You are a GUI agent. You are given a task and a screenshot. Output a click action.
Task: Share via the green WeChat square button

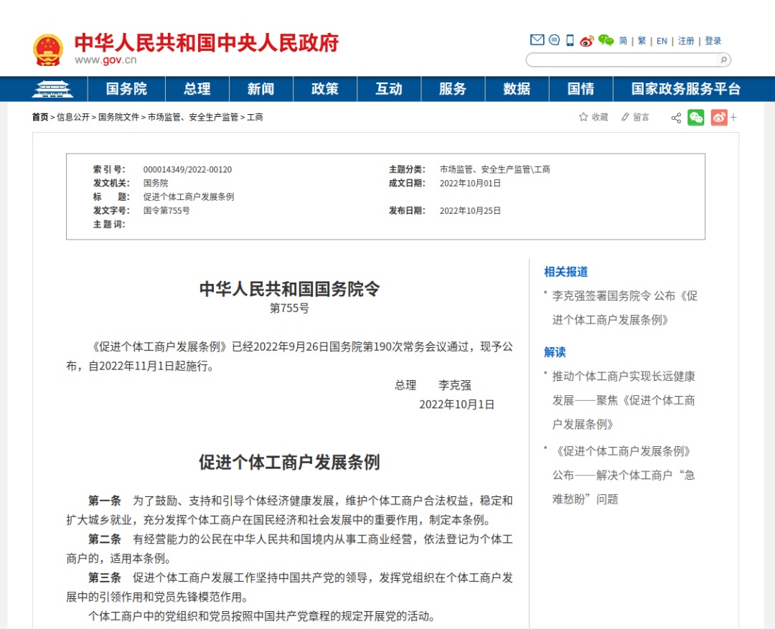695,118
